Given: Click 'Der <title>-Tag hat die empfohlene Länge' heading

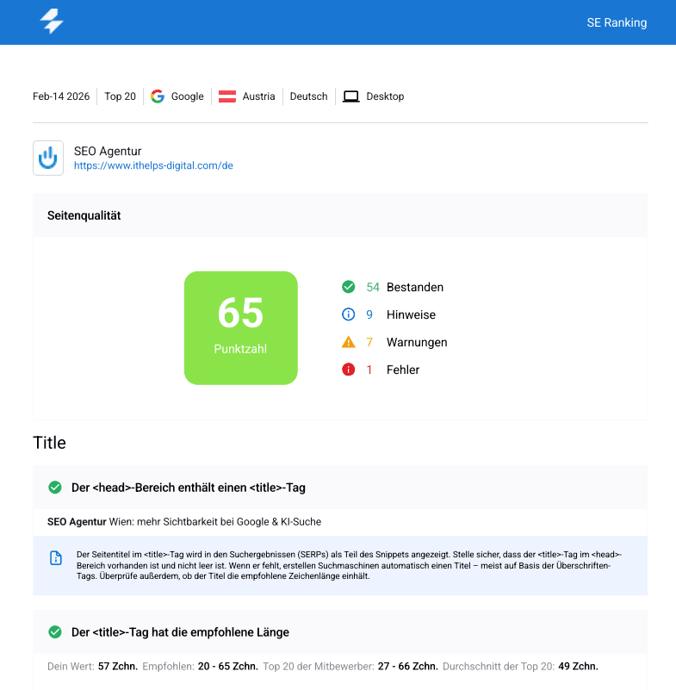Looking at the screenshot, I should point(180,632).
